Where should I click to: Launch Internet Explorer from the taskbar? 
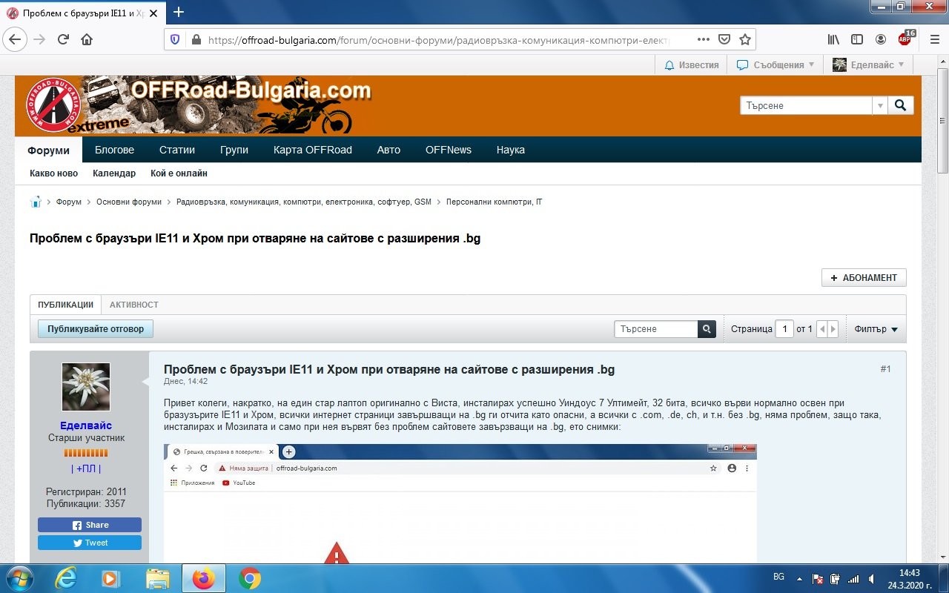tap(66, 578)
